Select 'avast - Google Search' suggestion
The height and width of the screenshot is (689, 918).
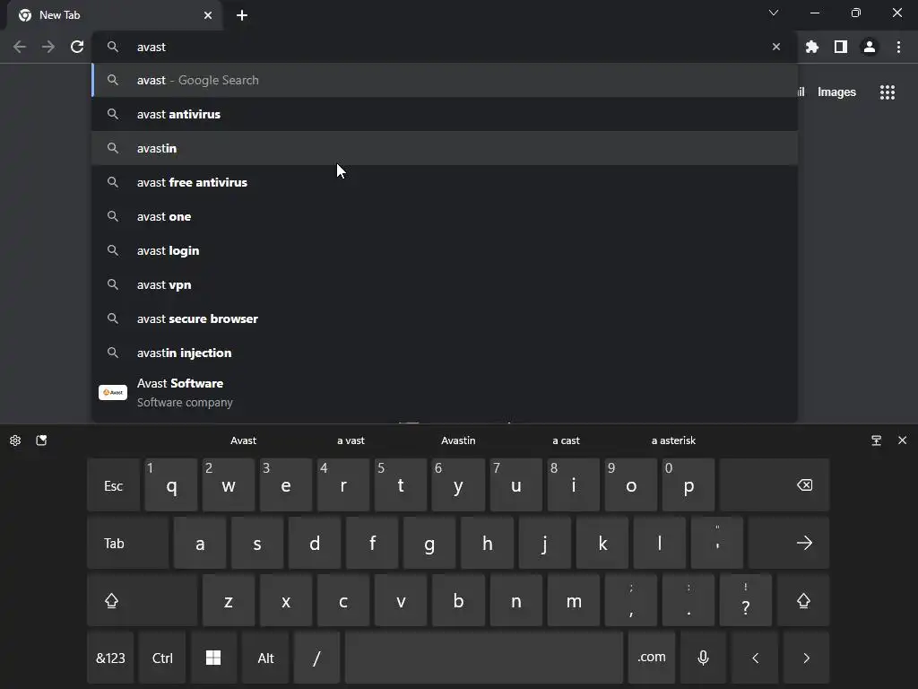(x=445, y=80)
